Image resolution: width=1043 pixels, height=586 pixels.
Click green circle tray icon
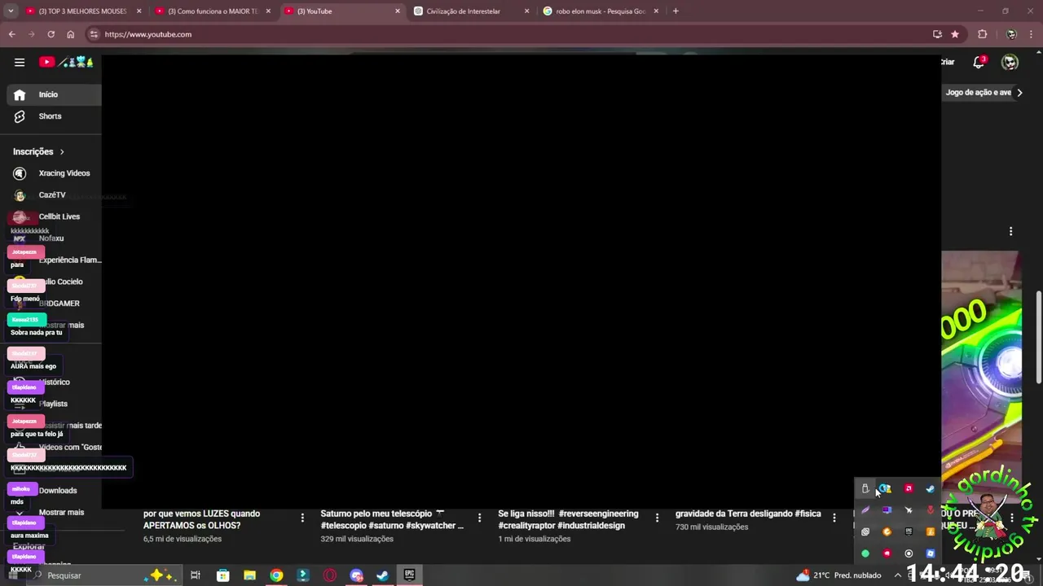[x=865, y=553]
